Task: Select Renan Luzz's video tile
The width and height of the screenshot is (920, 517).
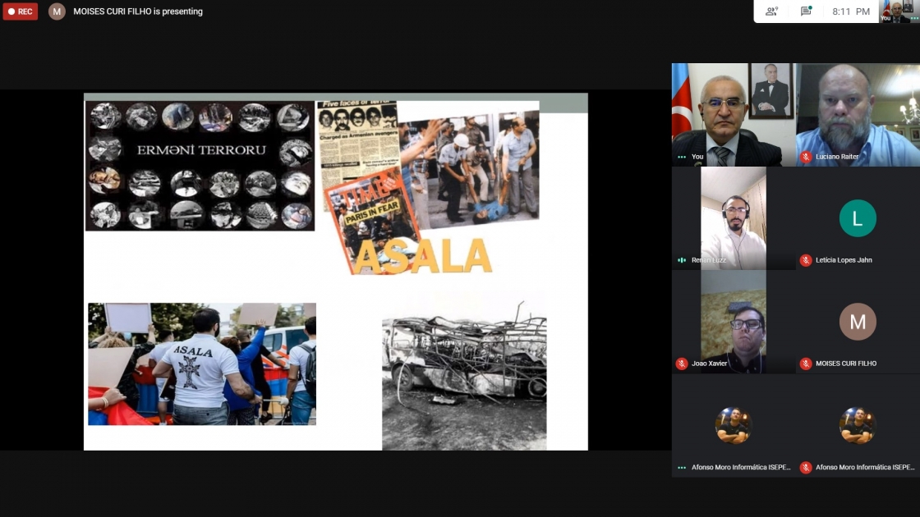Action: [x=734, y=218]
